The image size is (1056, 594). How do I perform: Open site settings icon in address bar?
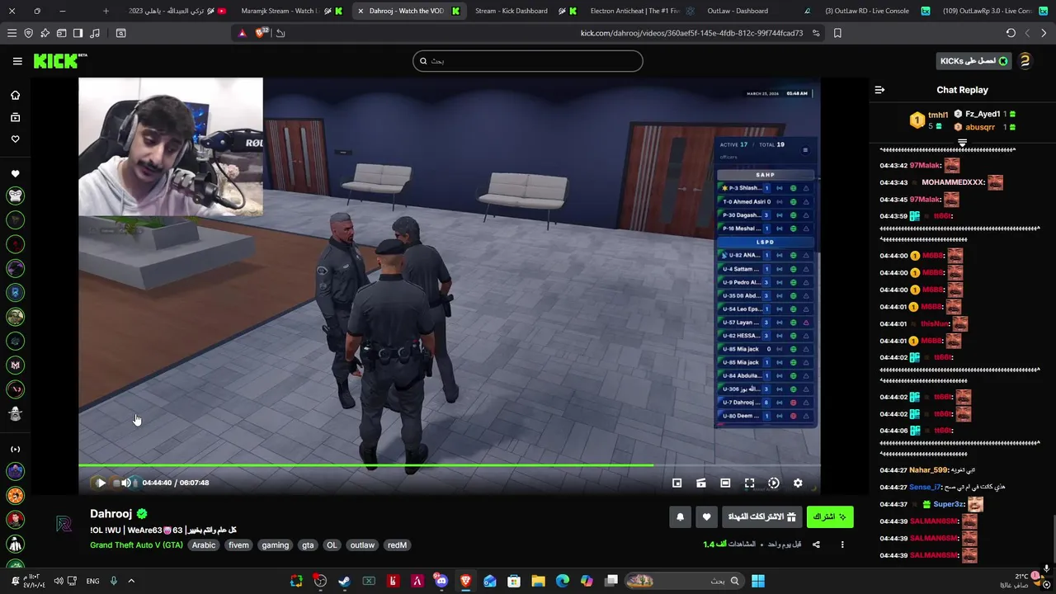tap(816, 33)
